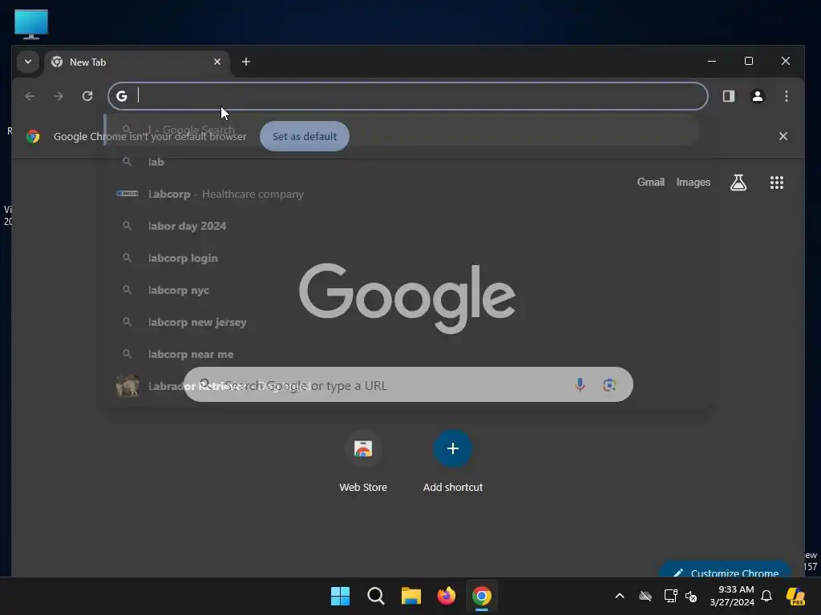Screen dimensions: 821x615
Task: Click the This PC desktop icon
Action: (31, 25)
